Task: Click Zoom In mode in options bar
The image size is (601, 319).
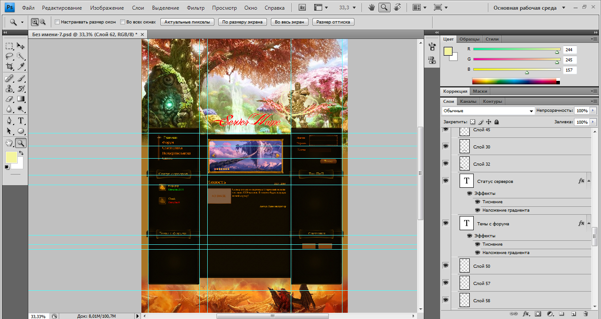Action: click(x=35, y=22)
